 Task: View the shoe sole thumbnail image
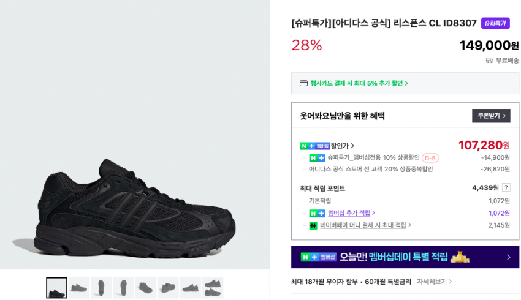pos(101,288)
